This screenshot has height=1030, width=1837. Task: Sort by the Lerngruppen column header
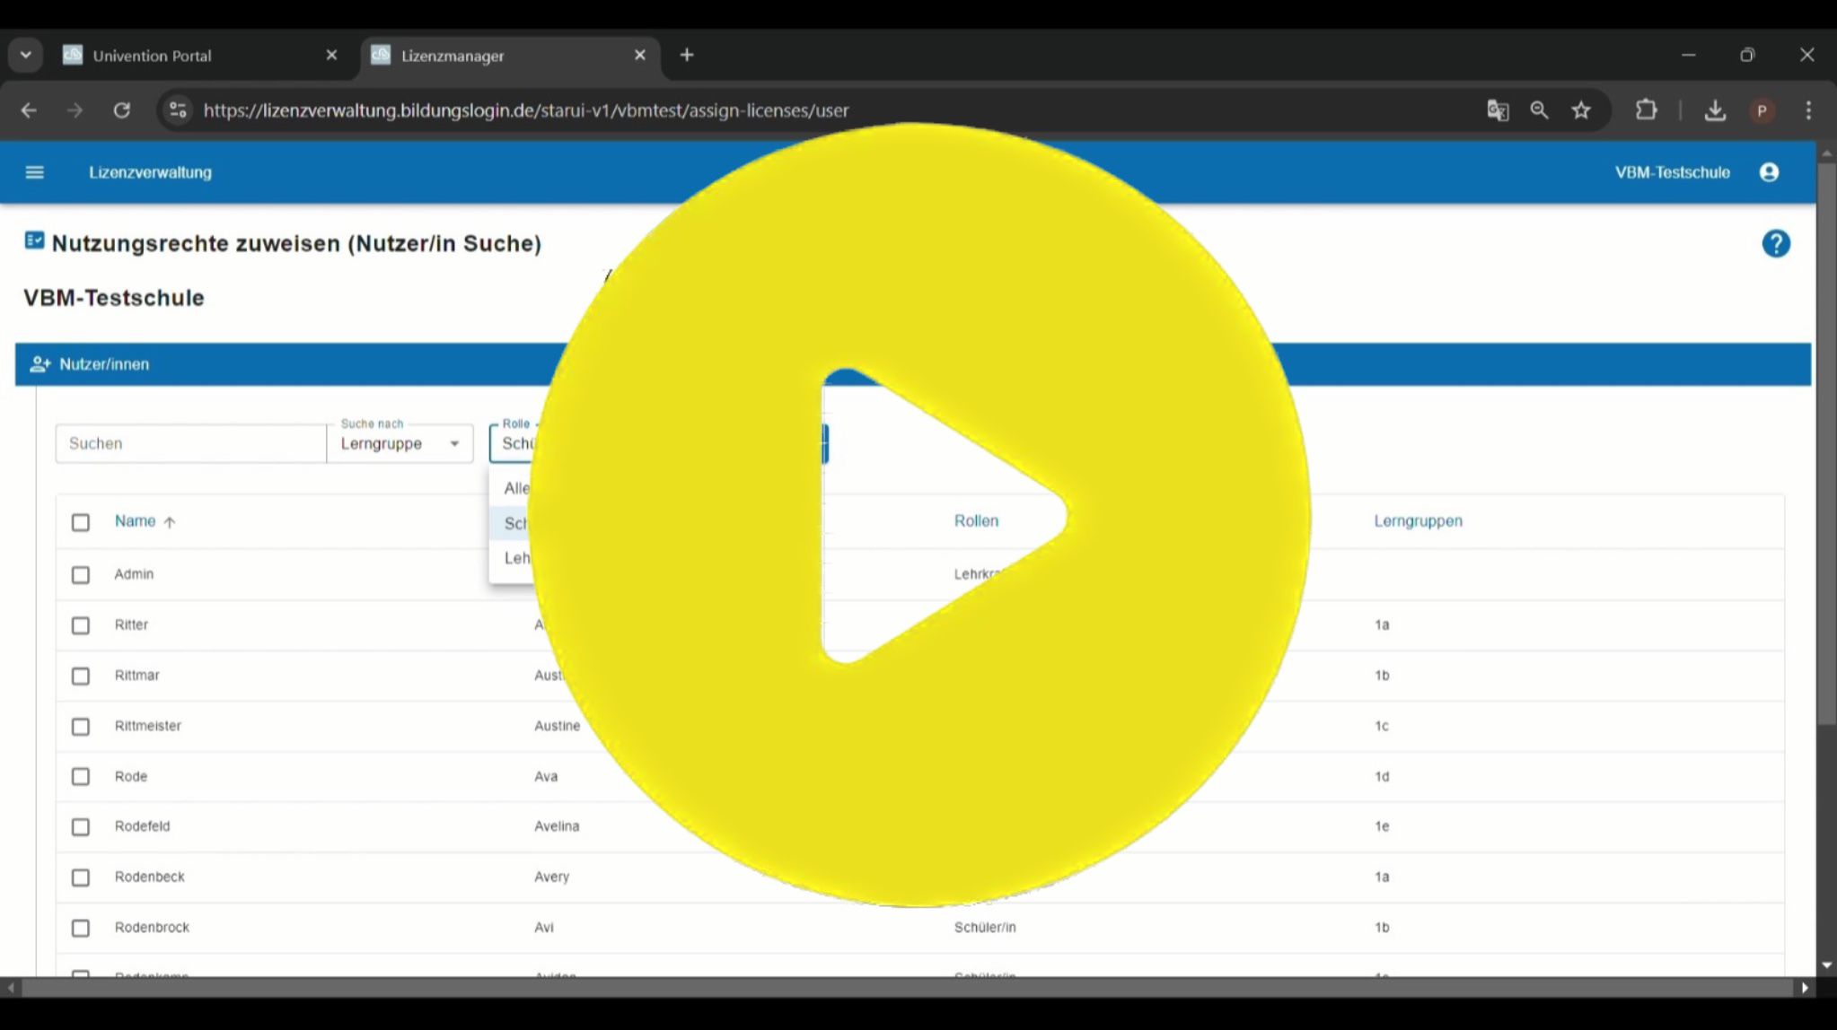point(1418,521)
